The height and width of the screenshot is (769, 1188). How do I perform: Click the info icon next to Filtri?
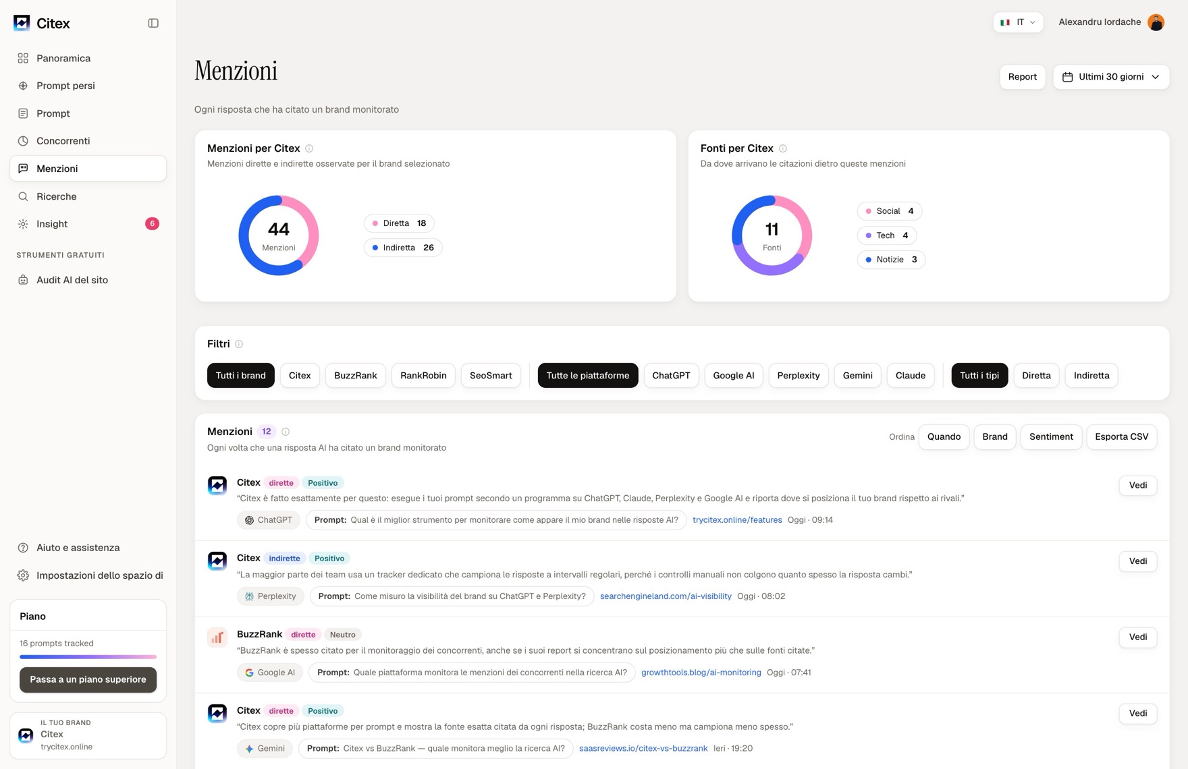[x=239, y=344]
